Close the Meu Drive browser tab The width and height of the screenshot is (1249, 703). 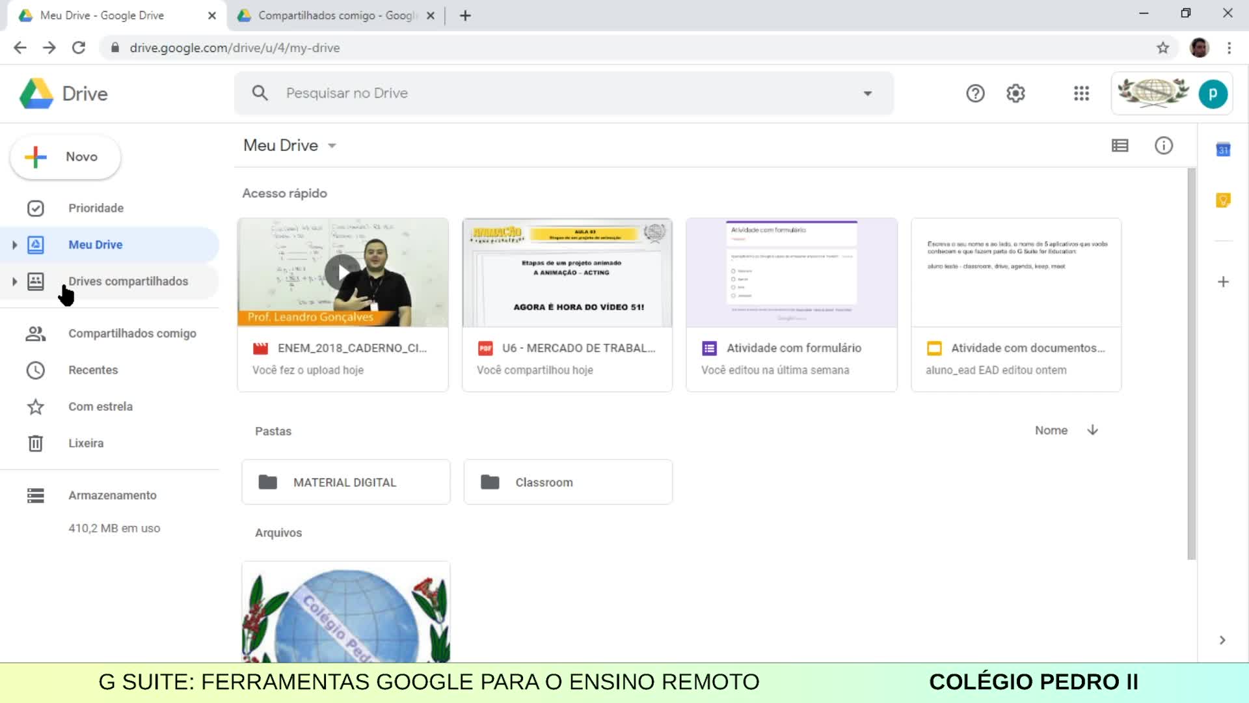(211, 16)
